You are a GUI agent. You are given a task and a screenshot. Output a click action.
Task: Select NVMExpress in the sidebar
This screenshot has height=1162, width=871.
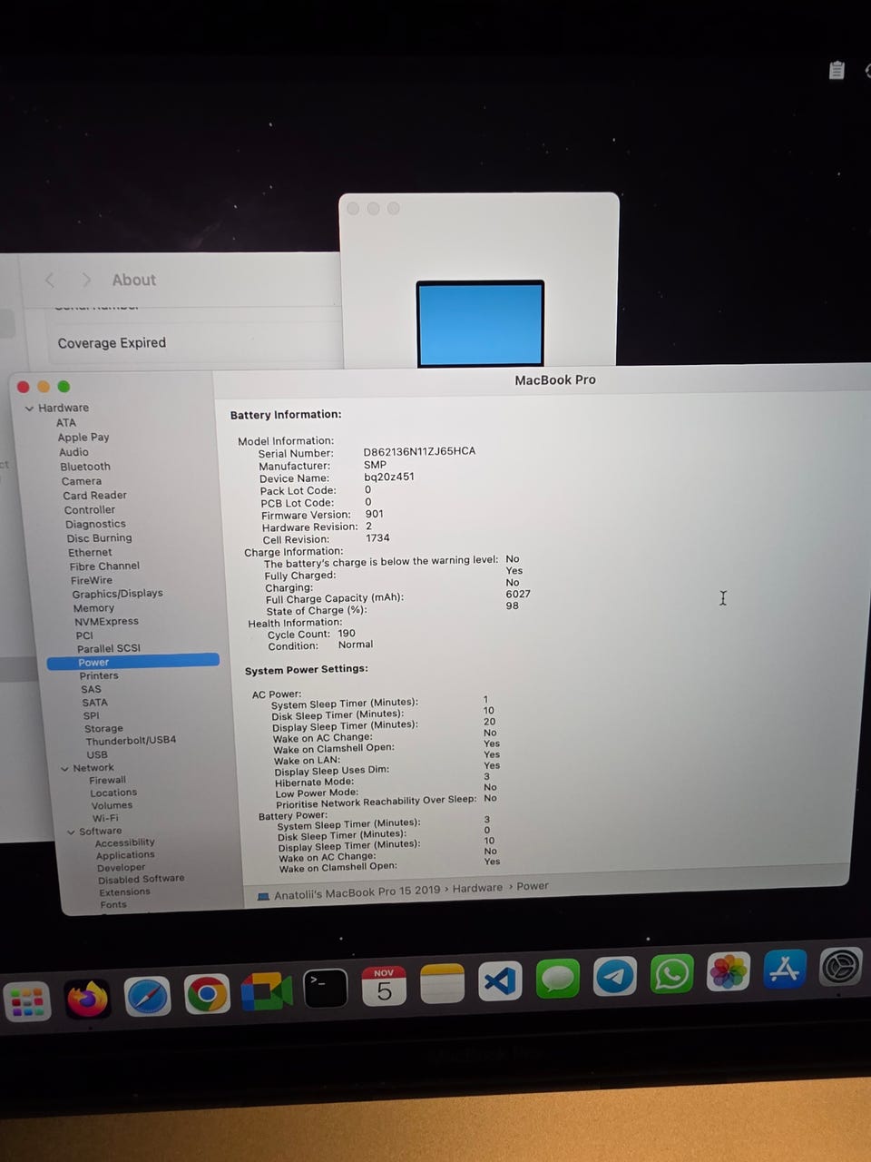[x=106, y=622]
